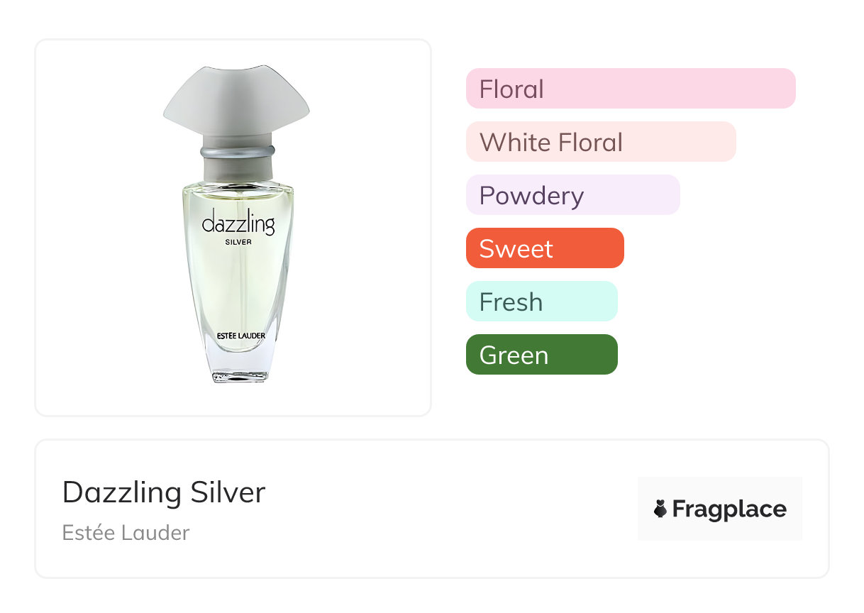Click the 'Sweet' text label

[x=516, y=248]
